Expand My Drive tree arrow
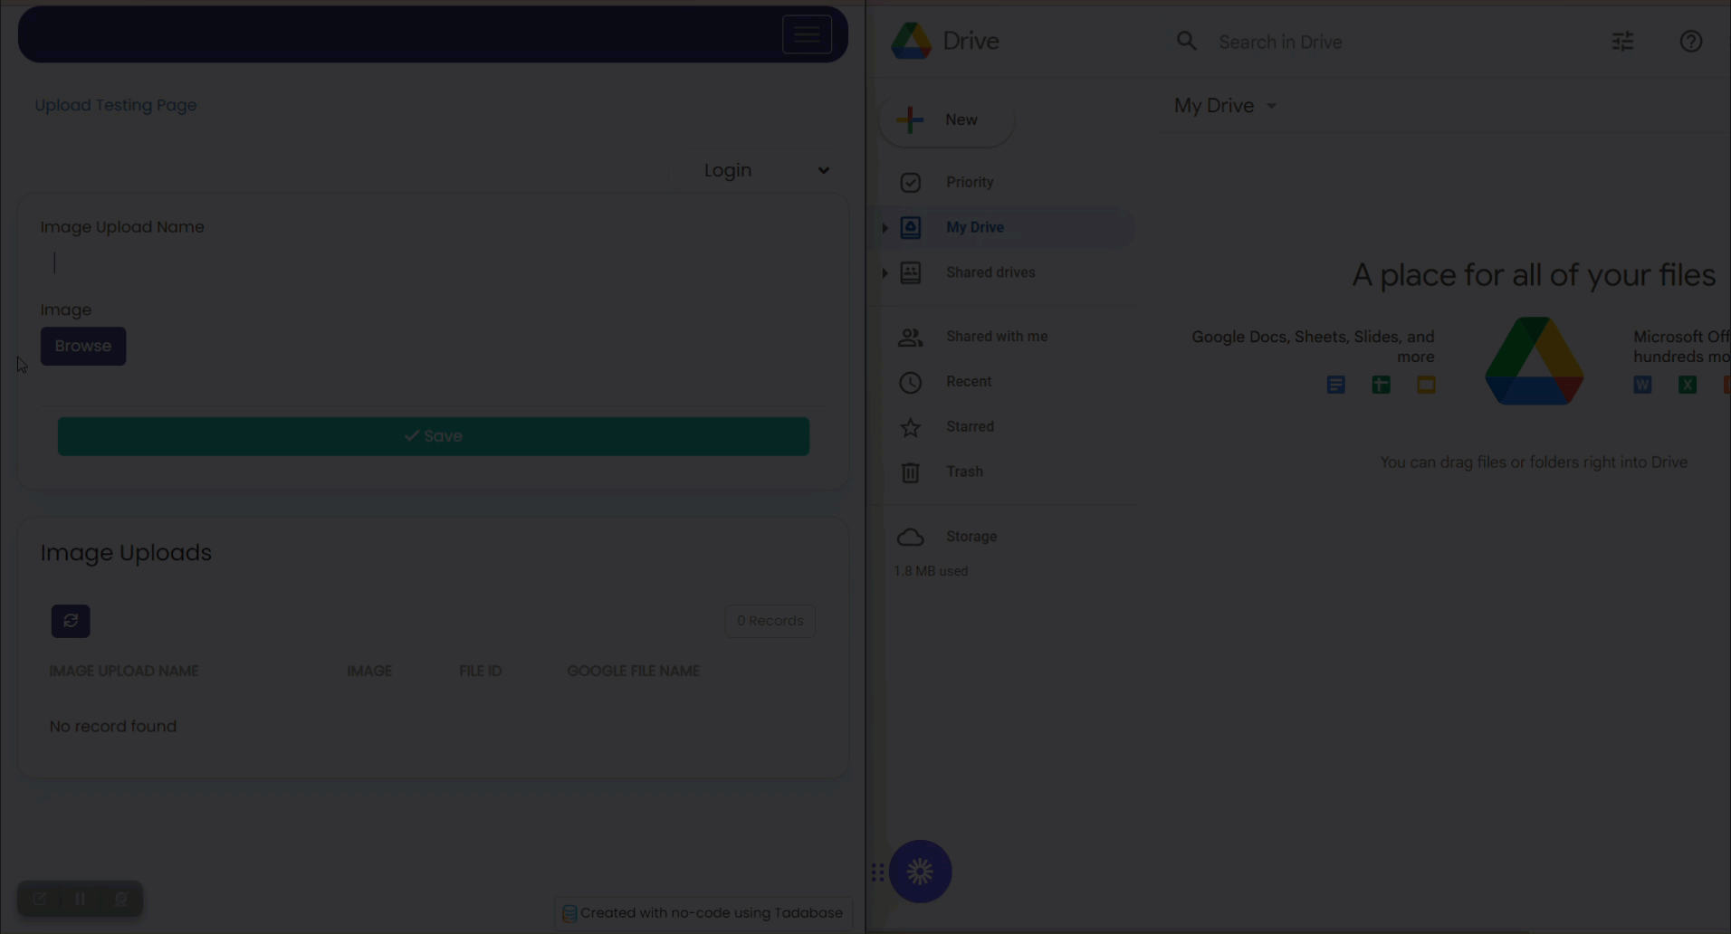 pos(885,227)
